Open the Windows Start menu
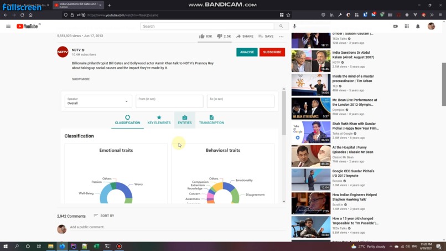This screenshot has width=446, height=251. 6,246
